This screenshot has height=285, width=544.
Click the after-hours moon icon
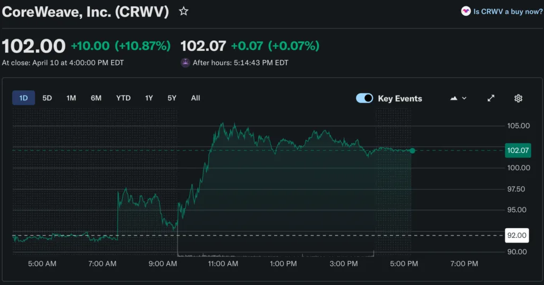click(x=185, y=63)
